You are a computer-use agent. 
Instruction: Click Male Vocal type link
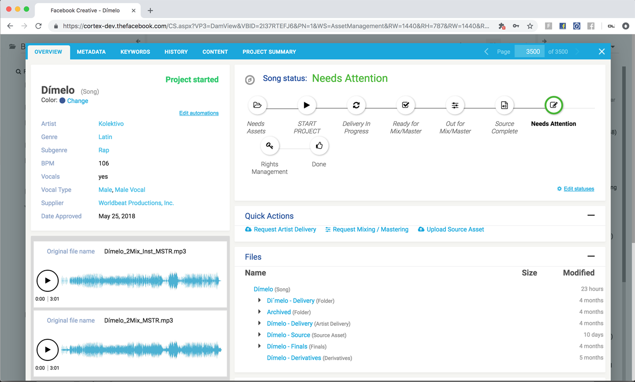[x=130, y=190]
